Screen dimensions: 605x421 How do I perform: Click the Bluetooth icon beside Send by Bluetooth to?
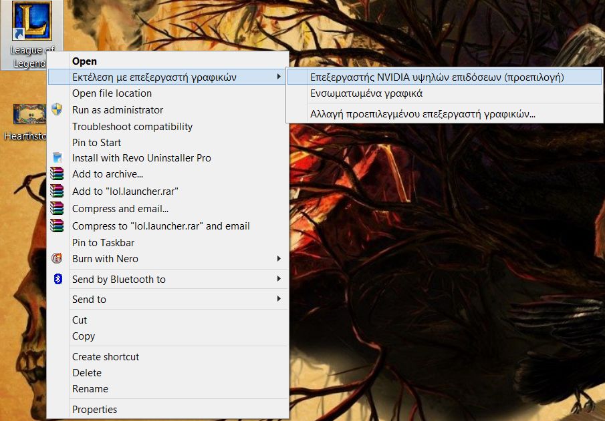[58, 278]
